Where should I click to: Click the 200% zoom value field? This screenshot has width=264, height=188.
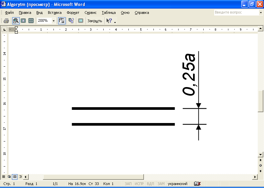[x=44, y=20]
